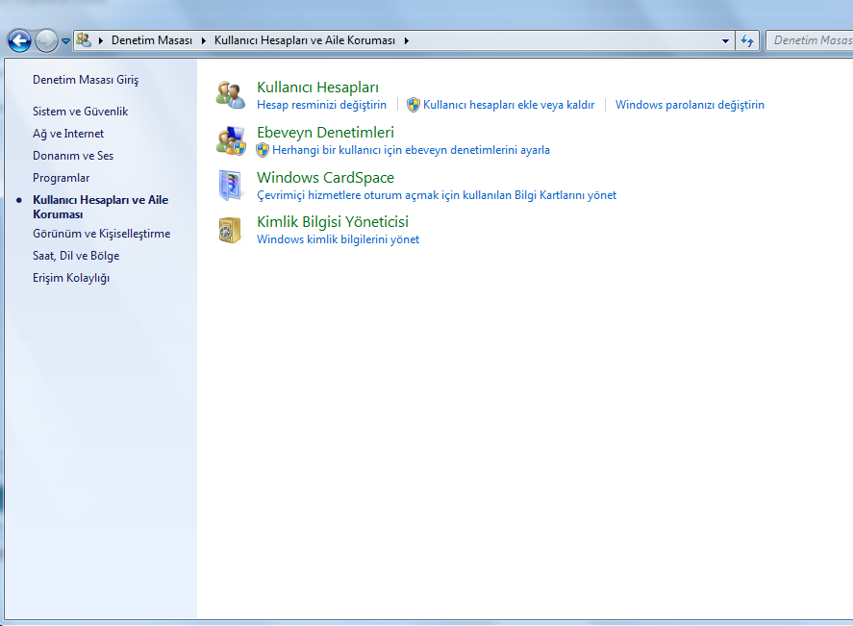Image resolution: width=853 pixels, height=626 pixels.
Task: Open Saat, Dil ve Bölge category
Action: pos(76,256)
